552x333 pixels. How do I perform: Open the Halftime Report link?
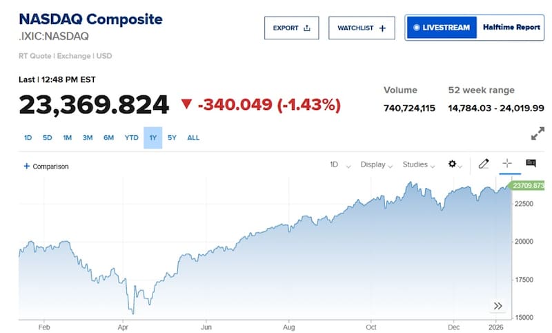(511, 28)
